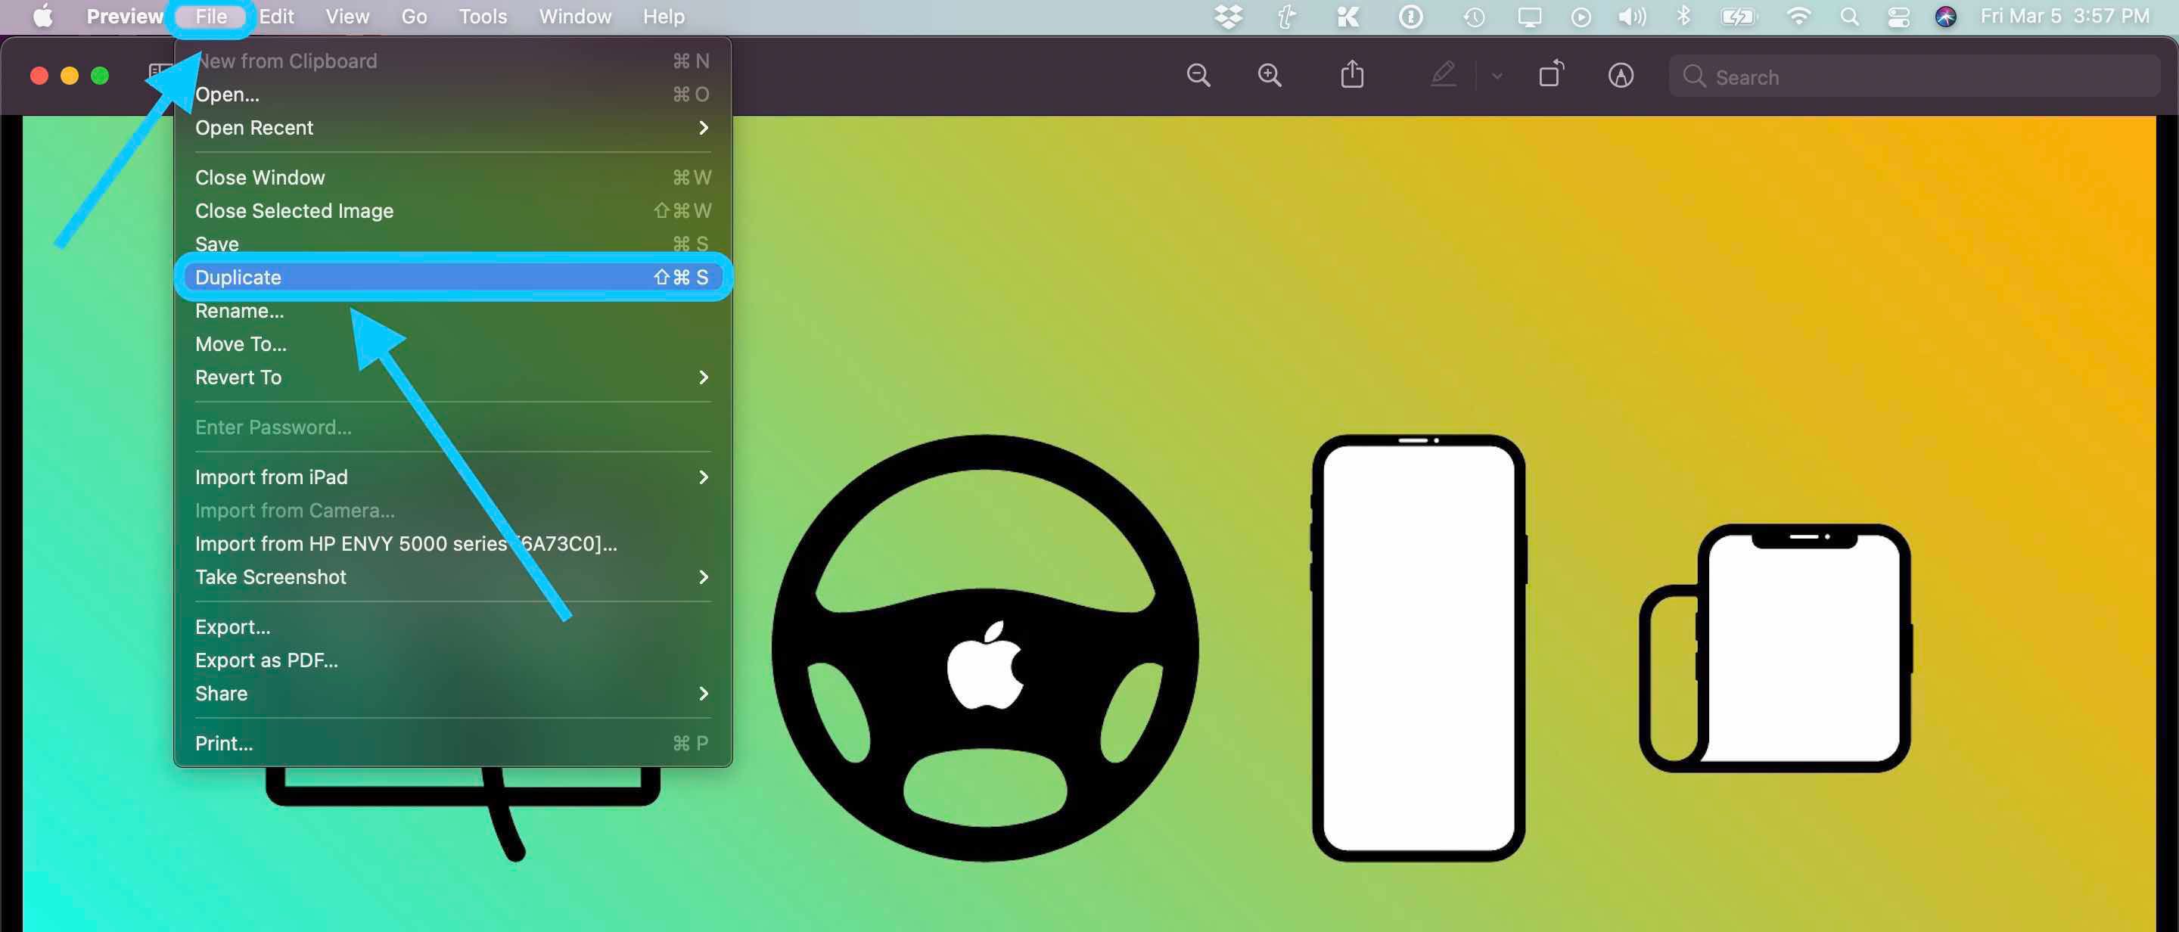The image size is (2179, 932).
Task: Choose Save from File menu
Action: (x=452, y=244)
